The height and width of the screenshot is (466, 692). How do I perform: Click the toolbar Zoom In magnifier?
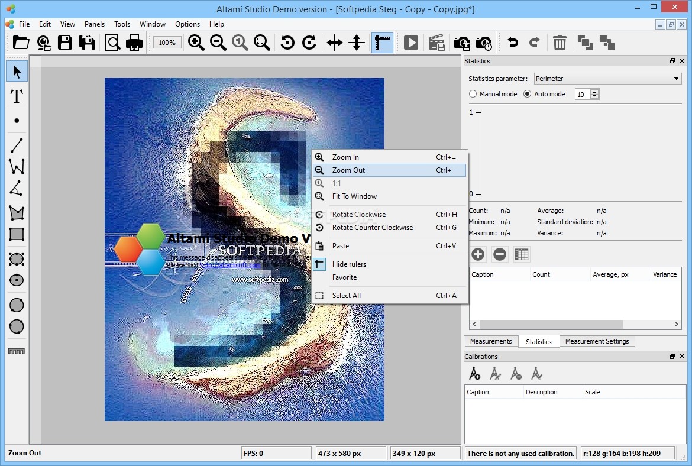point(196,43)
